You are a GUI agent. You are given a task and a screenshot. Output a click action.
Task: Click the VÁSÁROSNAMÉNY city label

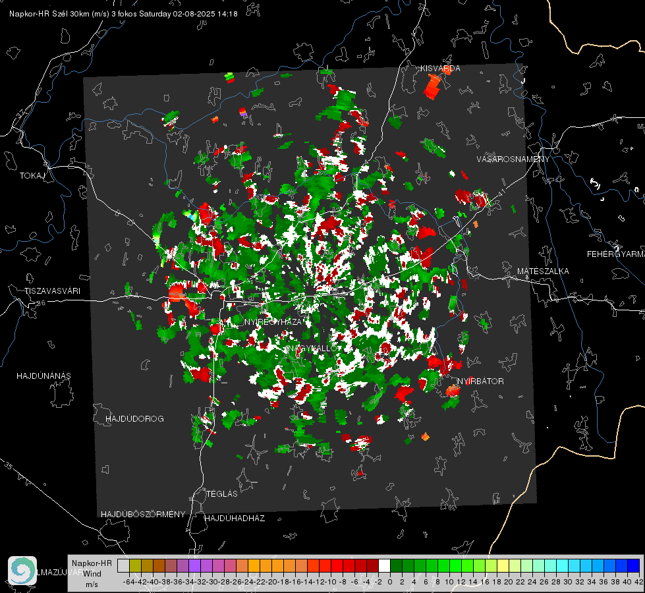pyautogui.click(x=513, y=159)
